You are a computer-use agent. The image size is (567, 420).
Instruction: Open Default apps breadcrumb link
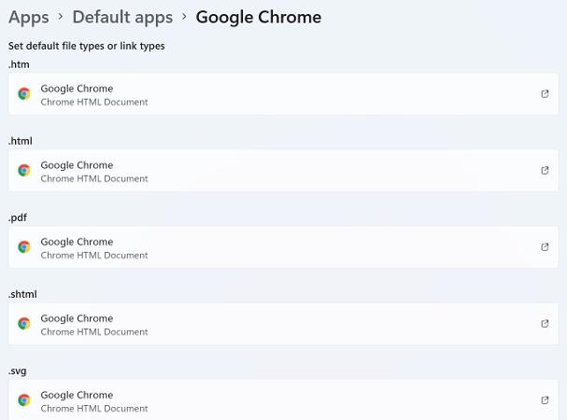coord(122,17)
